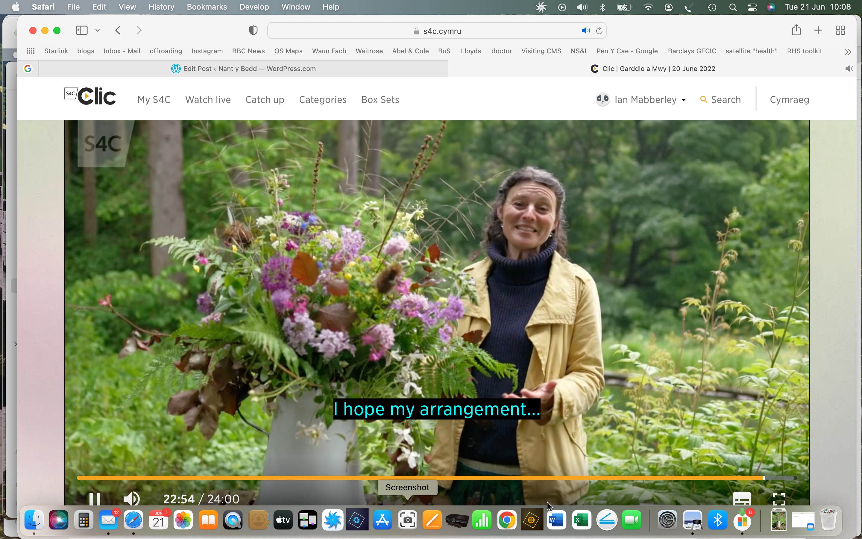Image resolution: width=862 pixels, height=539 pixels.
Task: Open sidebar options dropdown arrow
Action: 98,30
